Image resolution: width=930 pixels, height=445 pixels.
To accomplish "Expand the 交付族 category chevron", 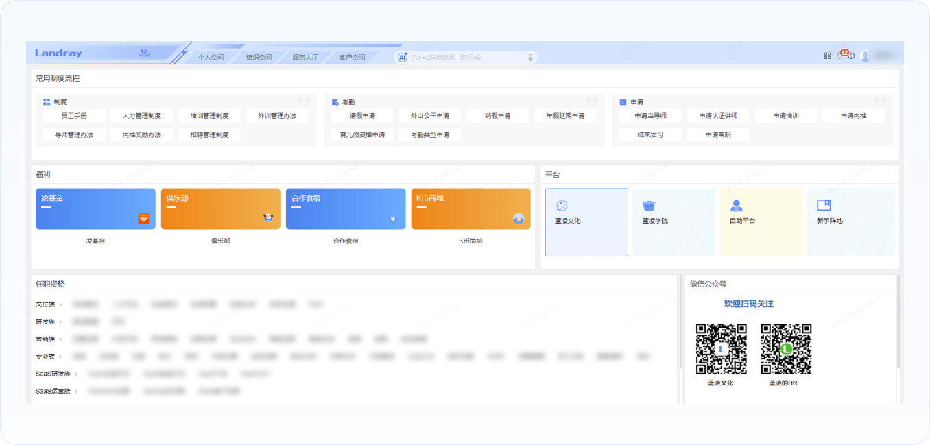I will pyautogui.click(x=60, y=304).
